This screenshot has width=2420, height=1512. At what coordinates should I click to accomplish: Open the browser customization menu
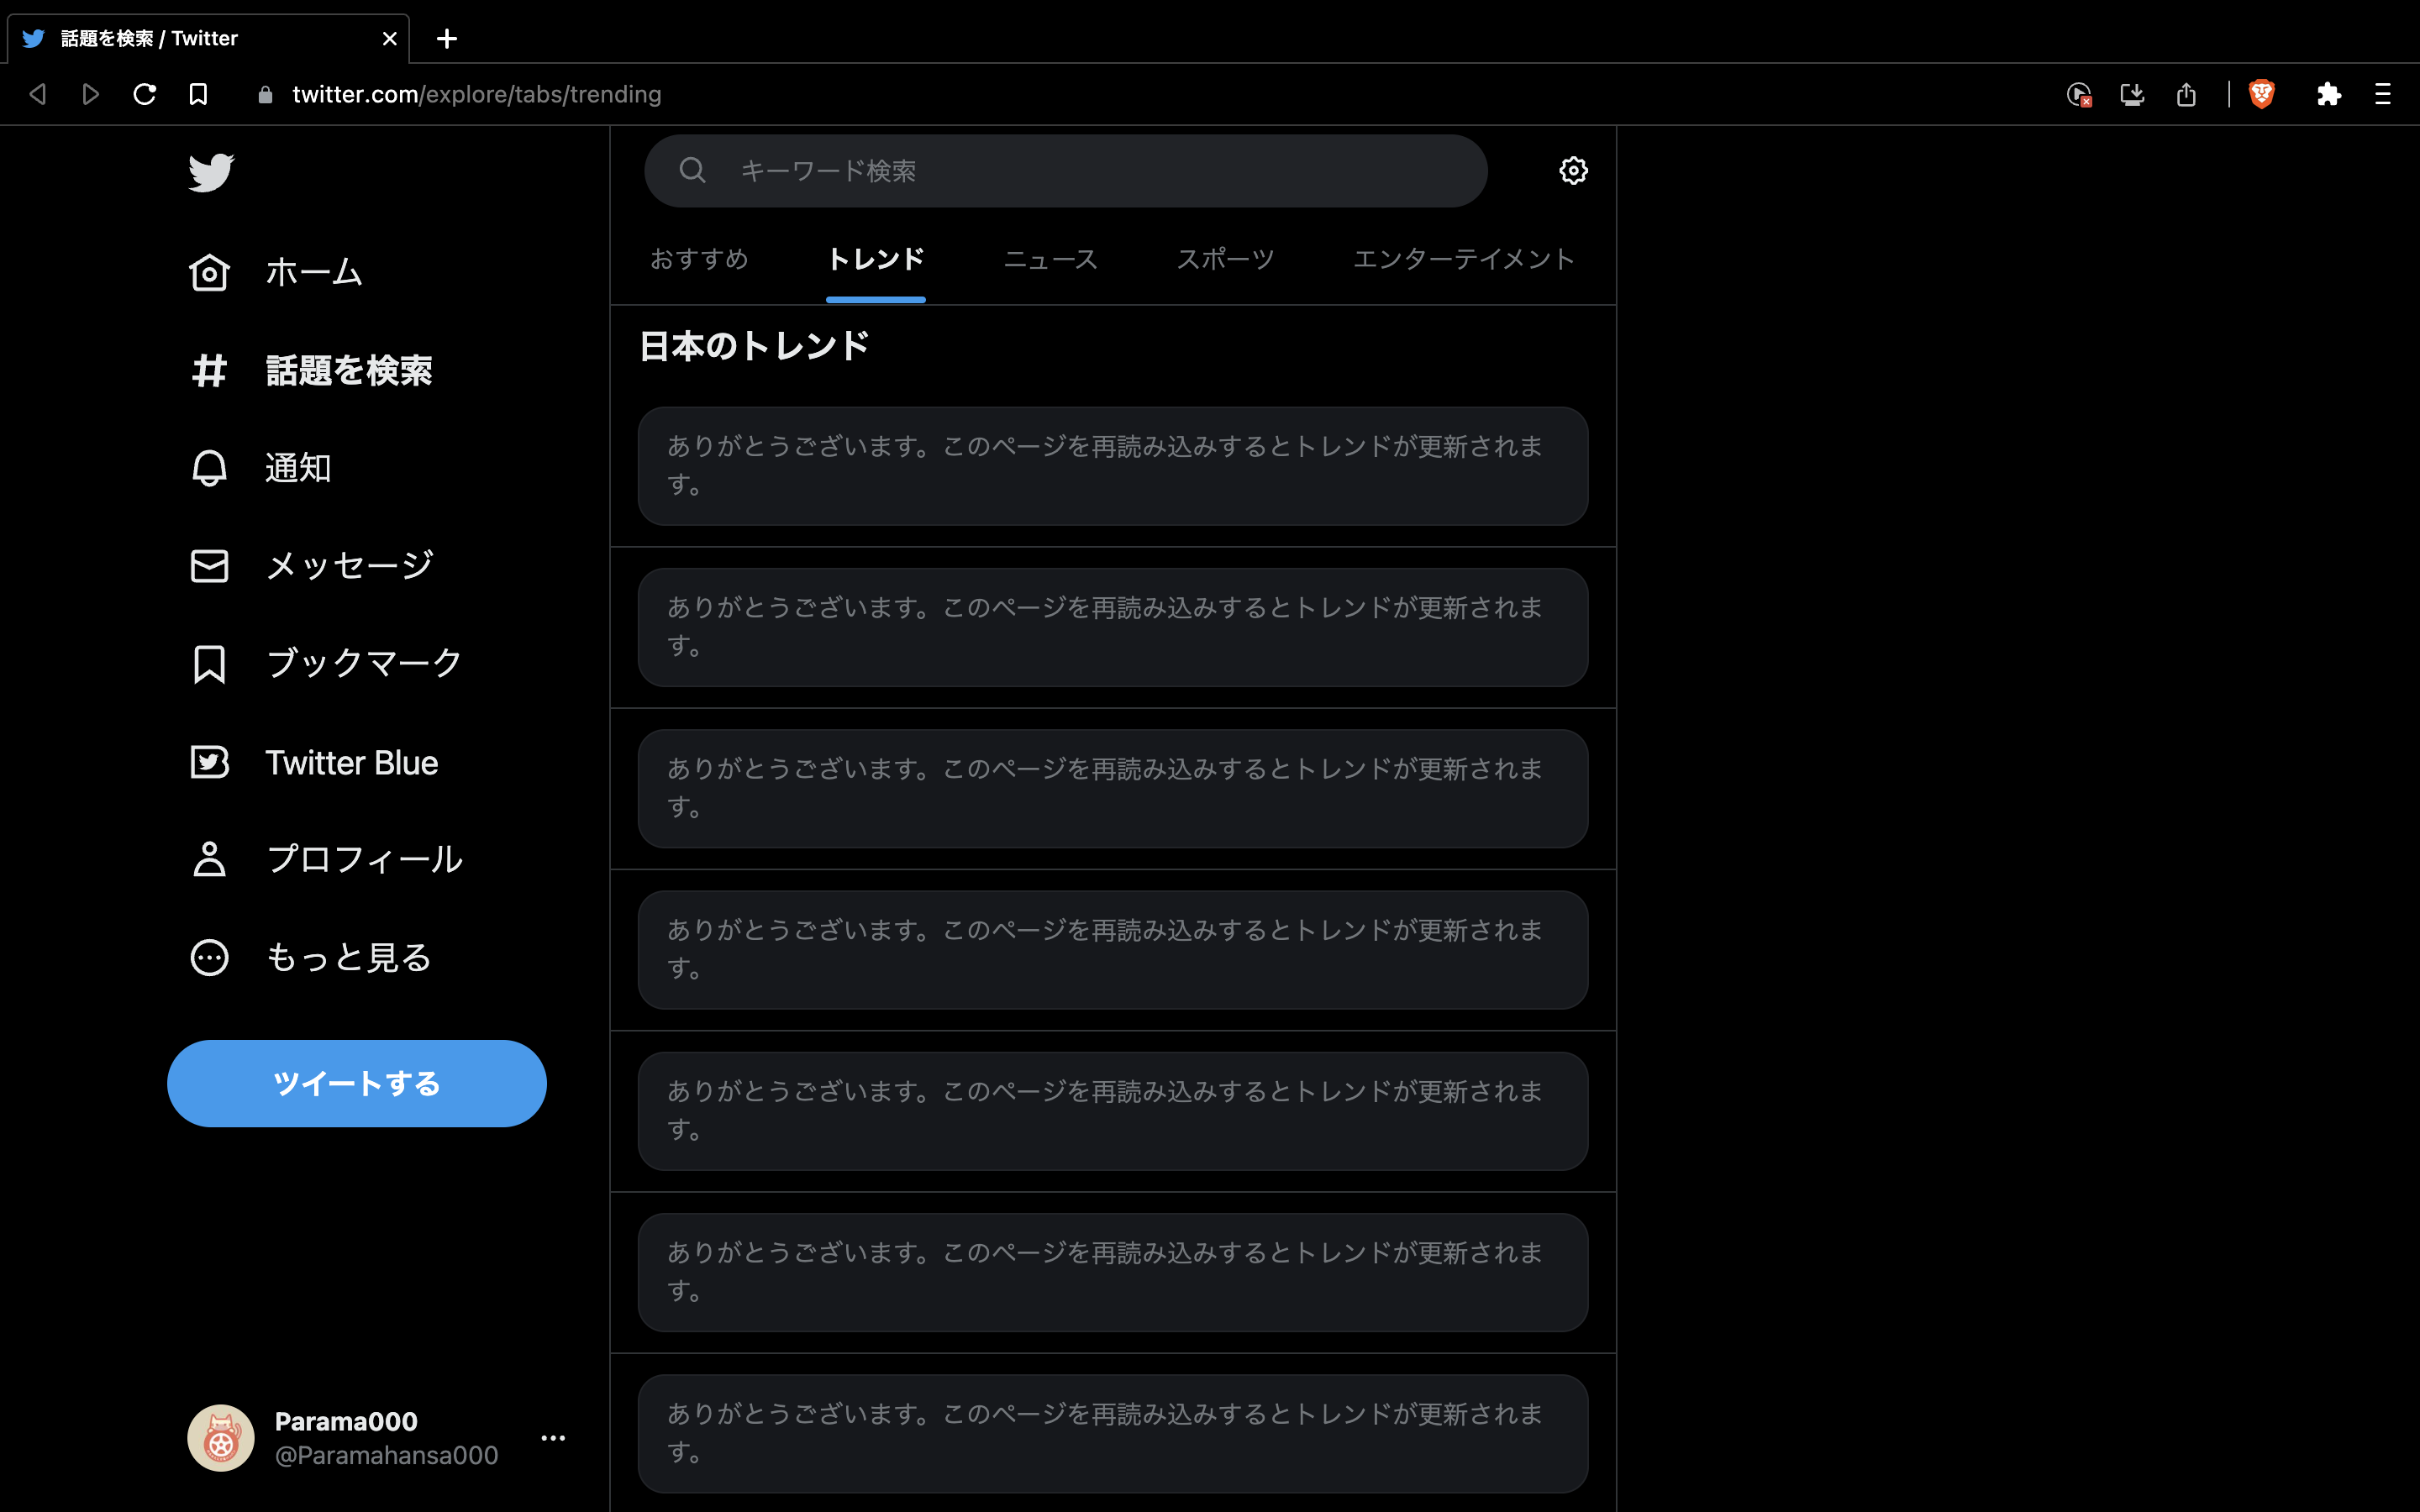(2383, 93)
